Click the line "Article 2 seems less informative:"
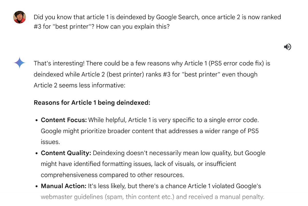 tap(79, 85)
